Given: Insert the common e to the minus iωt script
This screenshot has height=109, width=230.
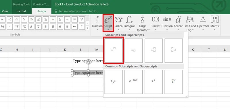Looking at the screenshot, I should [133, 82].
